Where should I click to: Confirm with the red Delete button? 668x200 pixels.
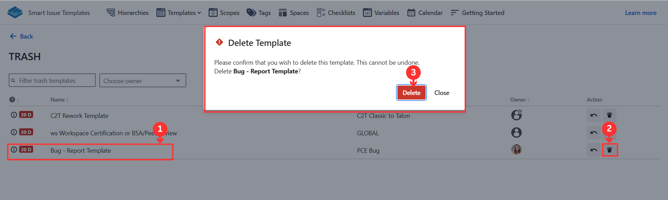[x=411, y=93]
